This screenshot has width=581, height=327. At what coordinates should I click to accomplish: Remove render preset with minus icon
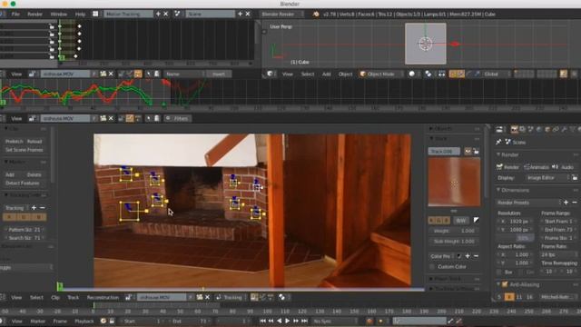575,203
